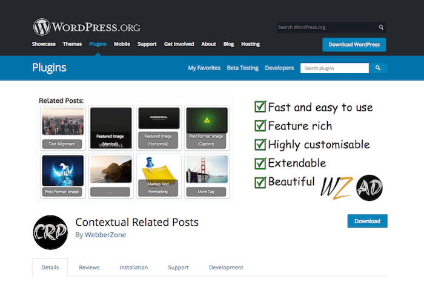Go to the Mobile menu item

(x=122, y=44)
